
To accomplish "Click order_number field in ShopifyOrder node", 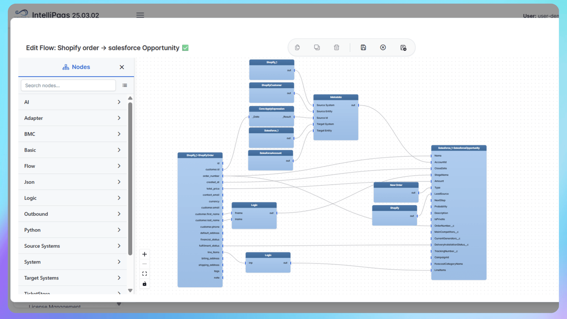I will click(211, 176).
